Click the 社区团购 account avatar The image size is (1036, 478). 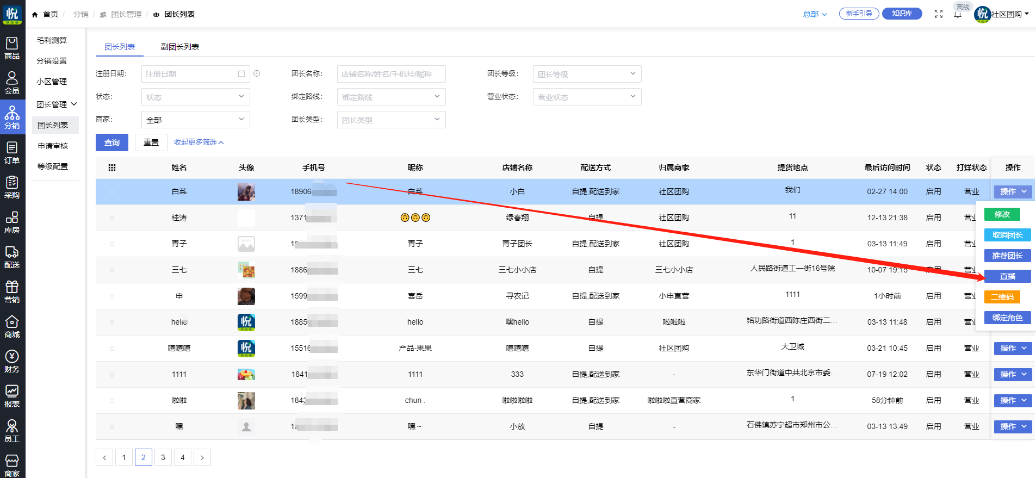(x=982, y=14)
